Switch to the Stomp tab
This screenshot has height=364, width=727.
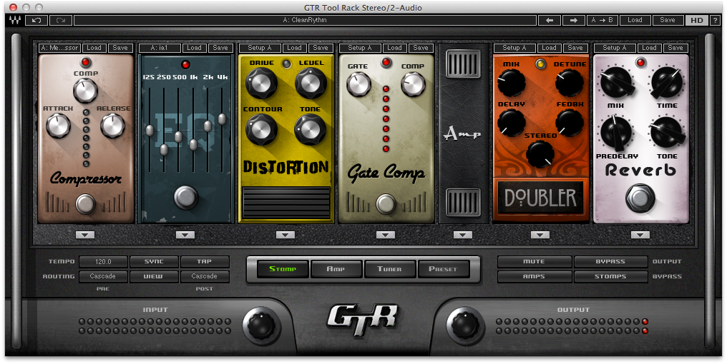pyautogui.click(x=283, y=269)
